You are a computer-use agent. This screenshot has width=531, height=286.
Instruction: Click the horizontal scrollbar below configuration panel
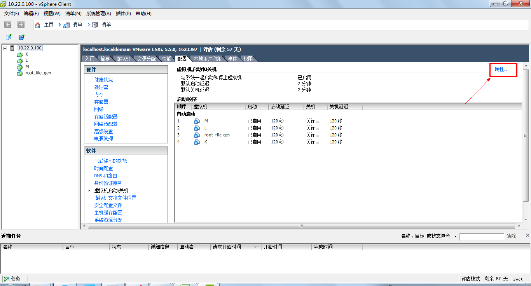point(301,226)
